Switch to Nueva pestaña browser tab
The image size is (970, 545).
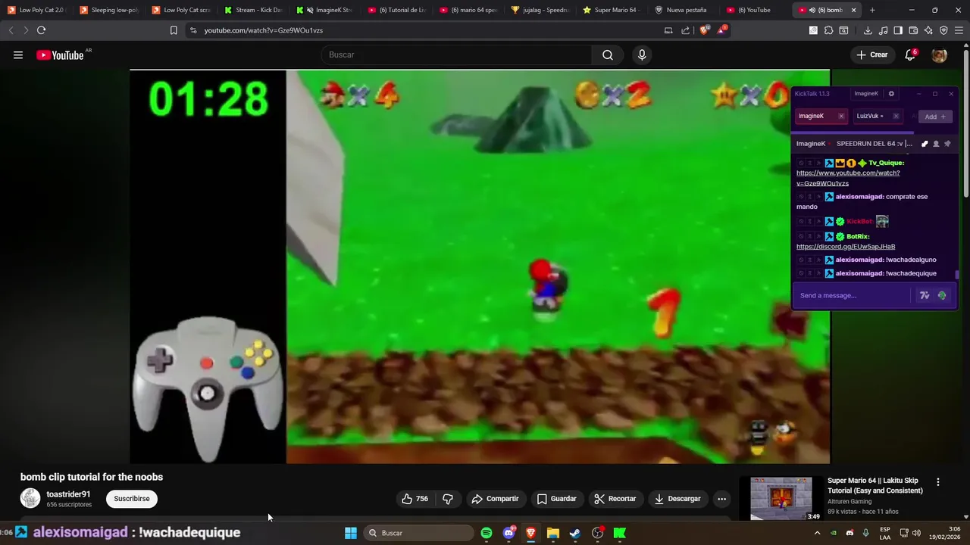click(681, 10)
